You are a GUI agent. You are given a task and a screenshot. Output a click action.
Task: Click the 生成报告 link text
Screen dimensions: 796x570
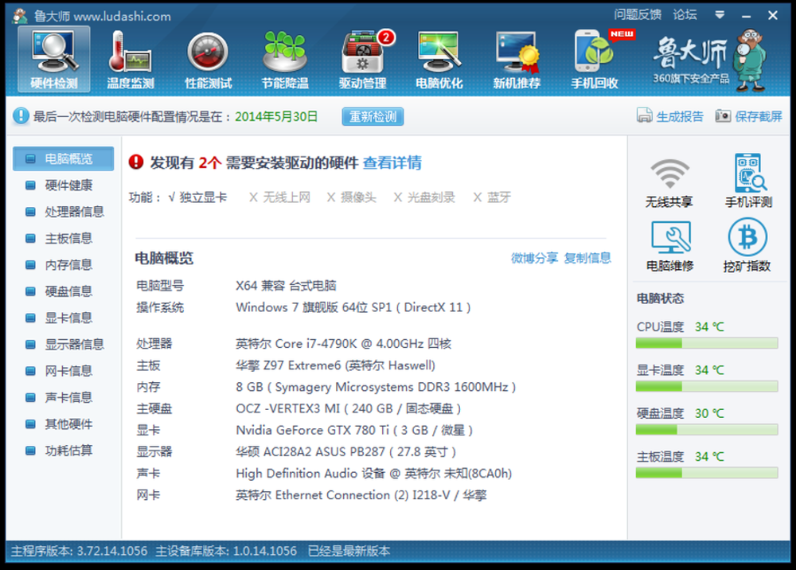click(x=680, y=117)
